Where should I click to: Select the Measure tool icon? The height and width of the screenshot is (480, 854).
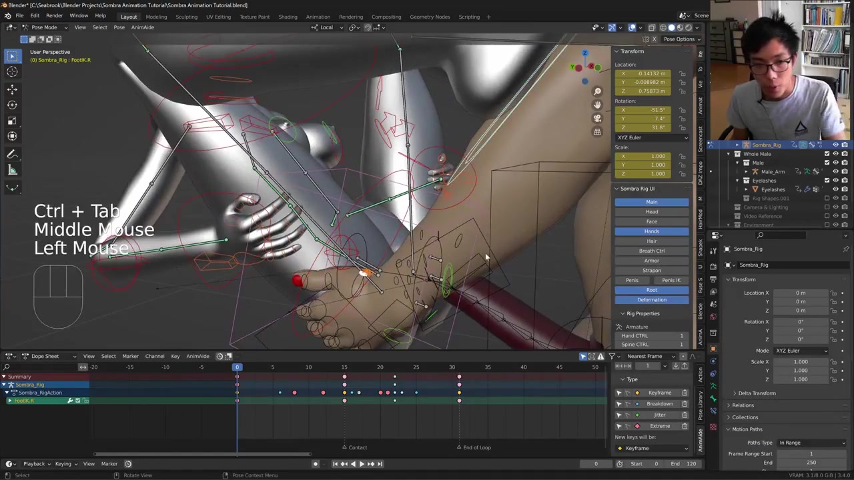tap(12, 170)
